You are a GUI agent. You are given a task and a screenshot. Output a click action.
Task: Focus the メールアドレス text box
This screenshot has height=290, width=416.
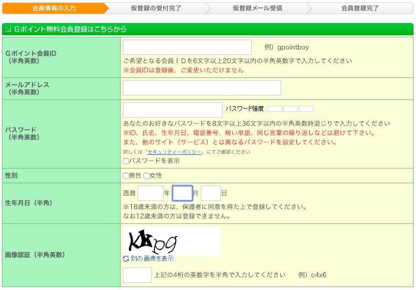[202, 88]
